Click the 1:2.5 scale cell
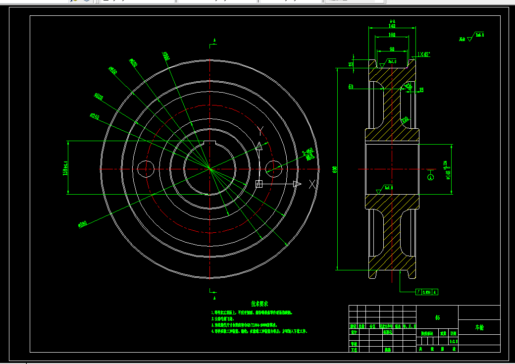 [454, 341]
